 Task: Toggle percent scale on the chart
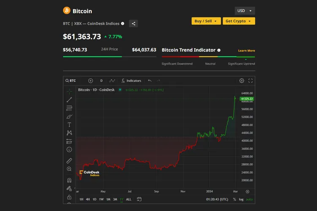(235, 199)
